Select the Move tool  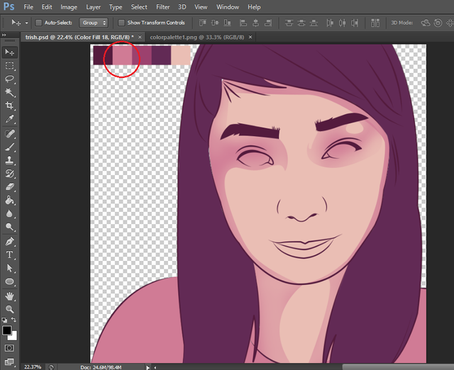pyautogui.click(x=10, y=52)
